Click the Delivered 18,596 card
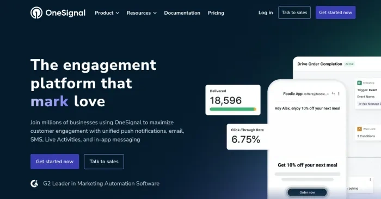 coord(233,100)
